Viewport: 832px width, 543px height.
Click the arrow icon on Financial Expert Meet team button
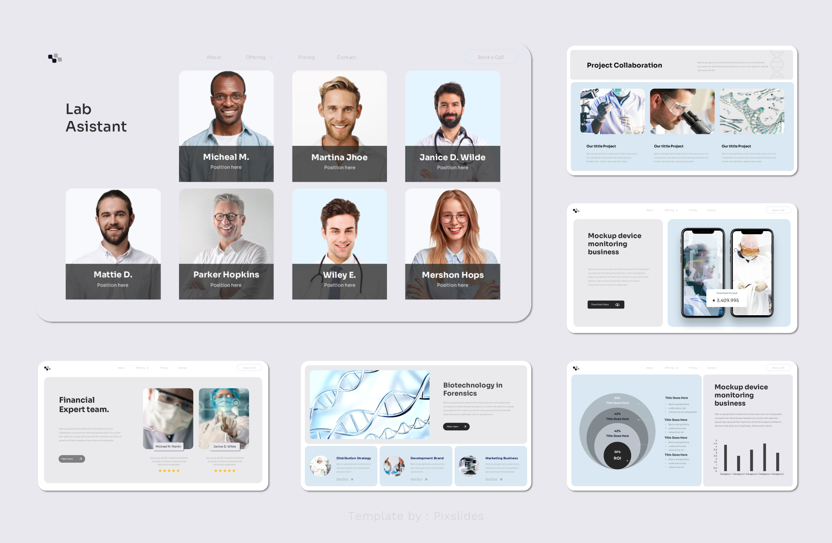point(80,459)
